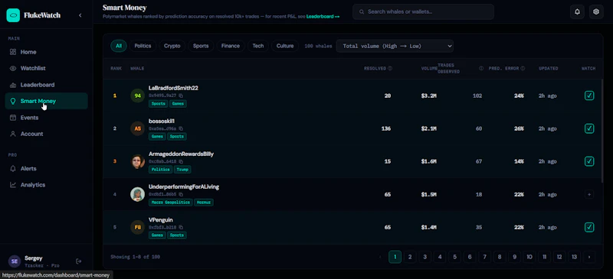
Task: Click VPenguin FB avatar
Action: tap(138, 227)
